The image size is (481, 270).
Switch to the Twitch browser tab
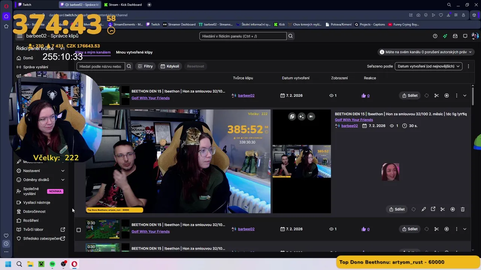click(x=36, y=4)
